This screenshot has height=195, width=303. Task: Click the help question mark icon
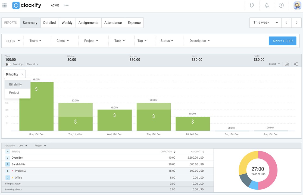pos(281,5)
